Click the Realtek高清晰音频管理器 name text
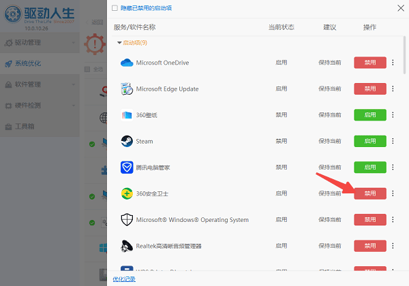This screenshot has height=286, width=409. click(168, 246)
